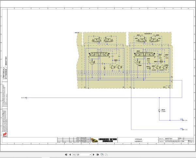Click the overlapping windows icon beside last-page
196x158 pixels.
[102, 155]
